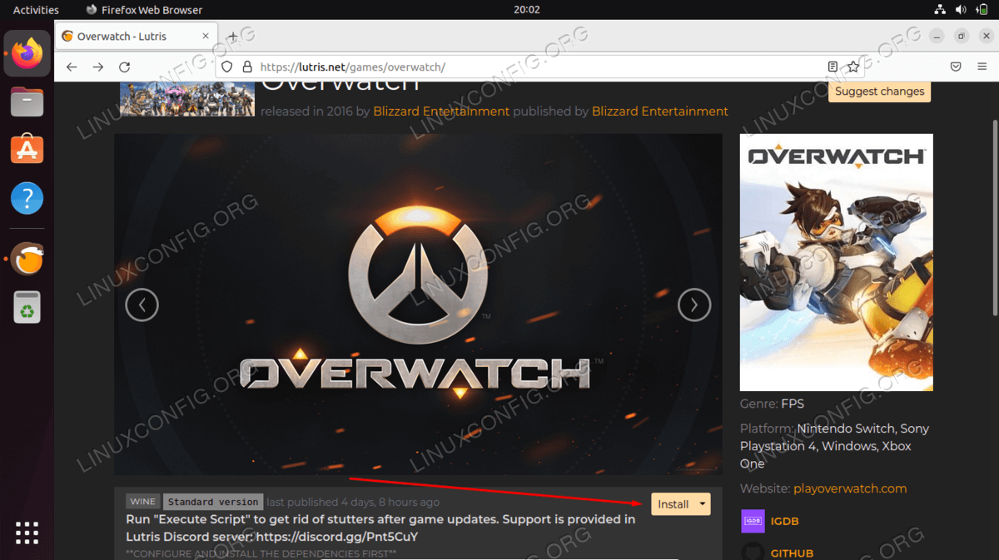Open the Blizzard Entertainment developer link

[441, 111]
